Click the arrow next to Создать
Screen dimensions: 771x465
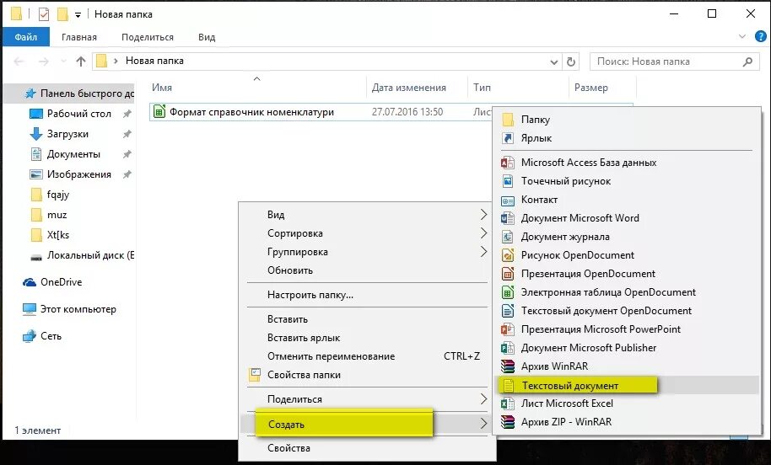(483, 424)
